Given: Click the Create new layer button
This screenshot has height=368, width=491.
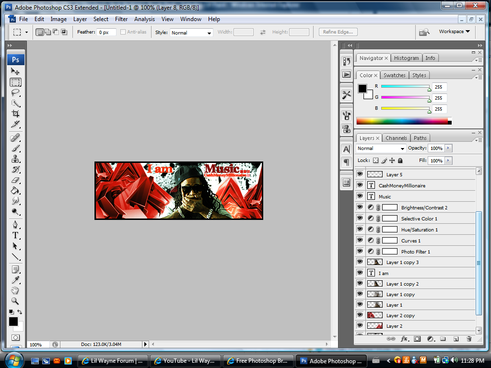Looking at the screenshot, I should [x=456, y=339].
